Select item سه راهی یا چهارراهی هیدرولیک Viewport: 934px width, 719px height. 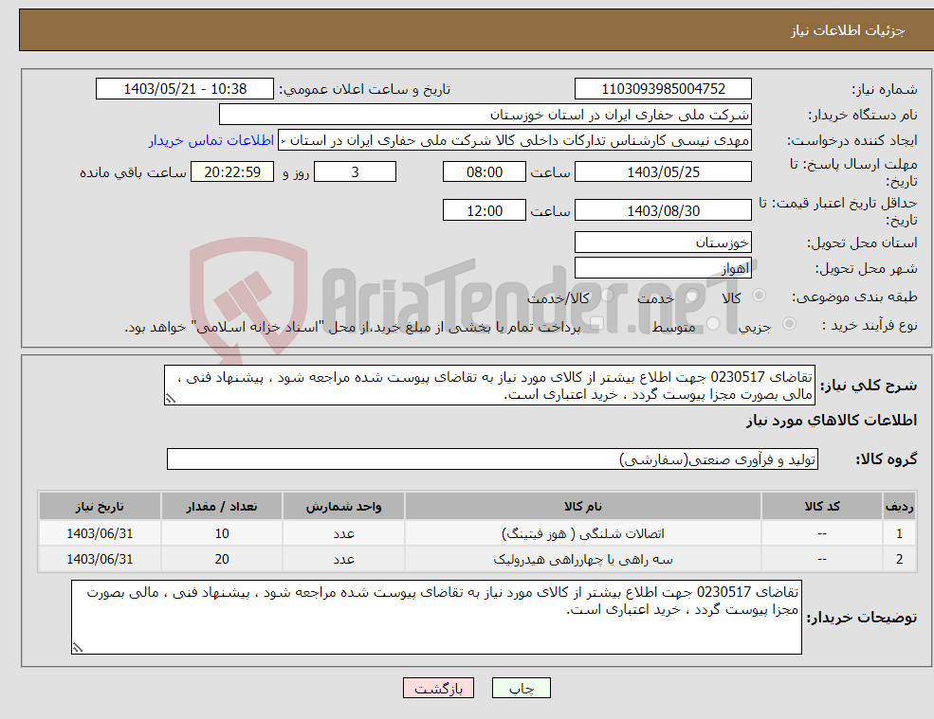582,559
